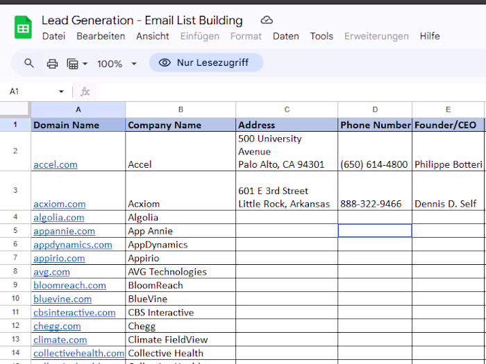Select the 500 University Avenue address cell
Viewport: 486px width, 364px height.
(287, 151)
